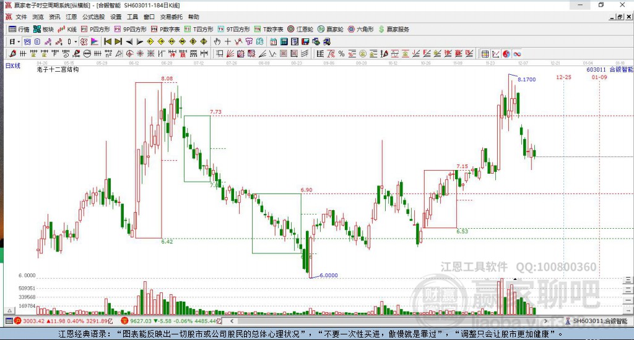Open the P四方形 tool

[x=95, y=29]
